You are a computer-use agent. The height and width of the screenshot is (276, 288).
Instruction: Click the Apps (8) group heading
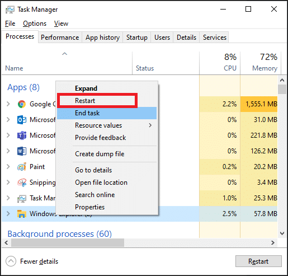[x=23, y=87]
